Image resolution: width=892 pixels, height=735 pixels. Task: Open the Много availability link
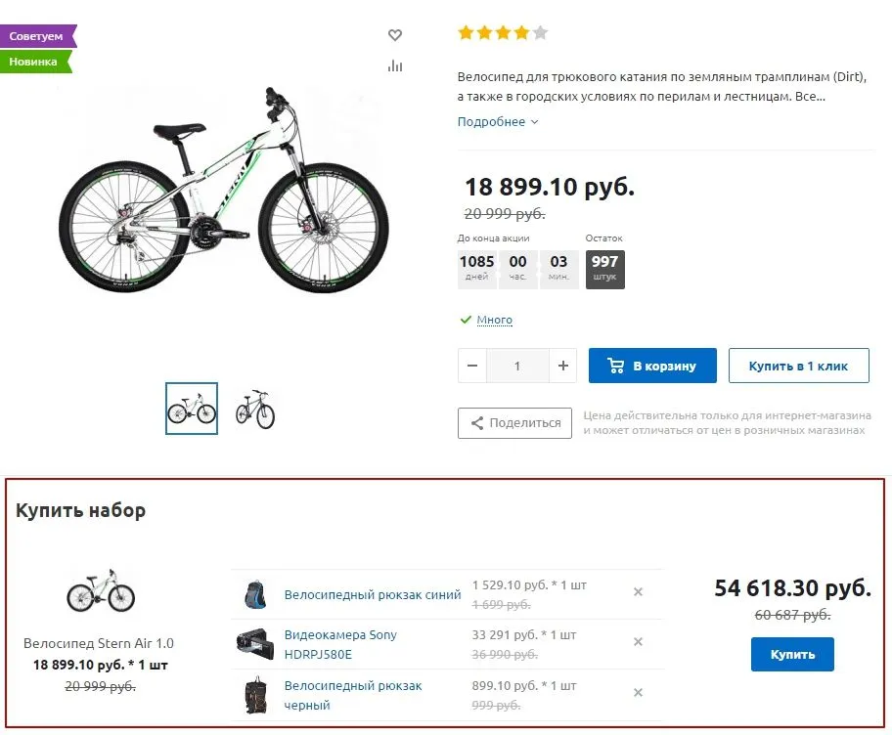(494, 320)
